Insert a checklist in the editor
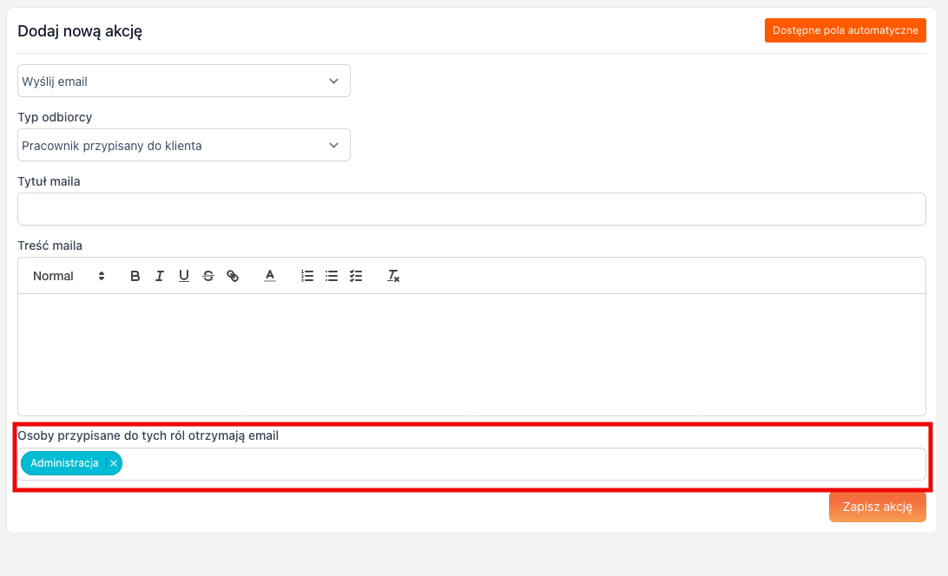Viewport: 948px width, 576px height. tap(355, 276)
